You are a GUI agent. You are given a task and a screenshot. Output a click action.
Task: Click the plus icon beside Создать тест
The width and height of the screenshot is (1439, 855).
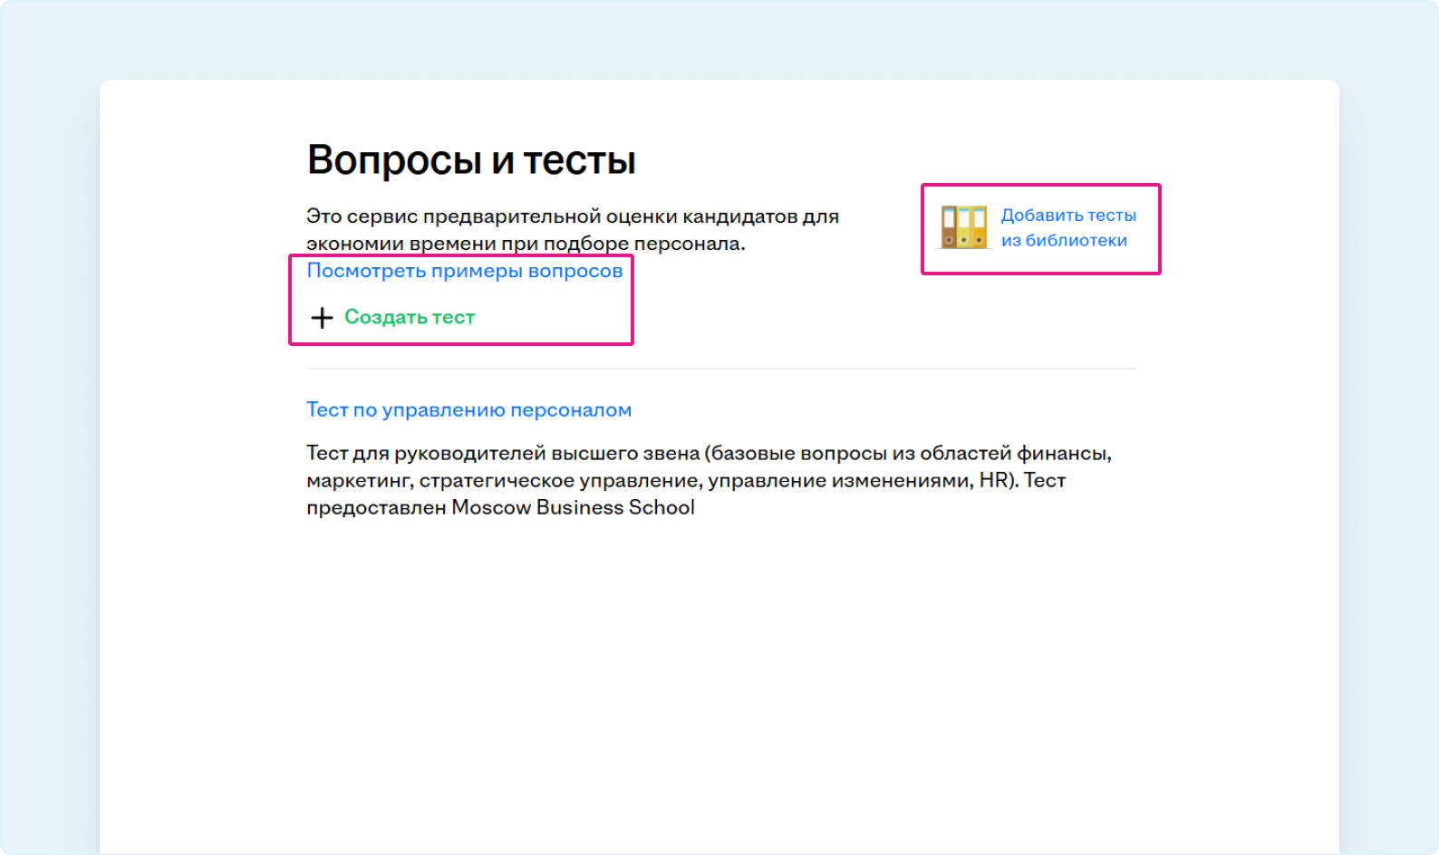[x=322, y=318]
